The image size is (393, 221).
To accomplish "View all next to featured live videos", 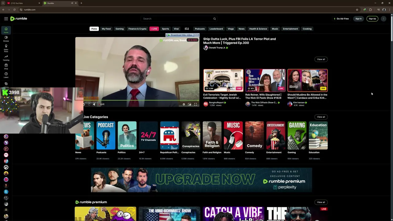I will (x=321, y=59).
